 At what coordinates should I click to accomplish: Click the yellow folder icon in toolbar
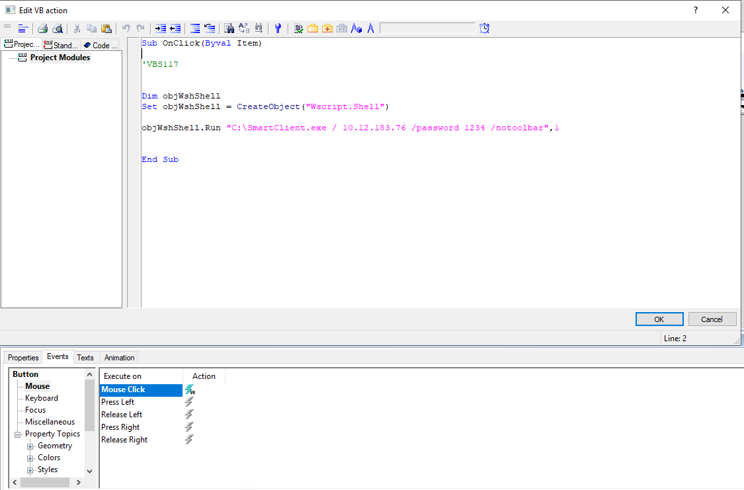(313, 28)
